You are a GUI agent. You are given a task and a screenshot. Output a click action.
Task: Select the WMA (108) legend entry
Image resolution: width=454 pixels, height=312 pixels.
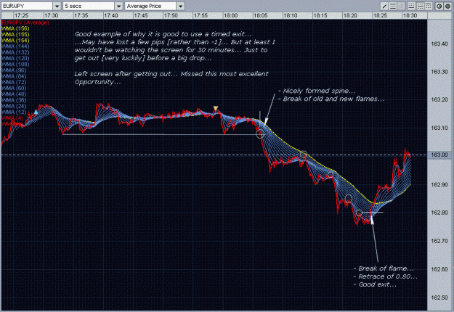click(x=15, y=64)
